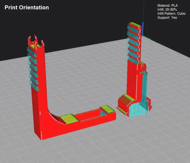Click the 'Infill: 20-30%' text line

(x=167, y=9)
